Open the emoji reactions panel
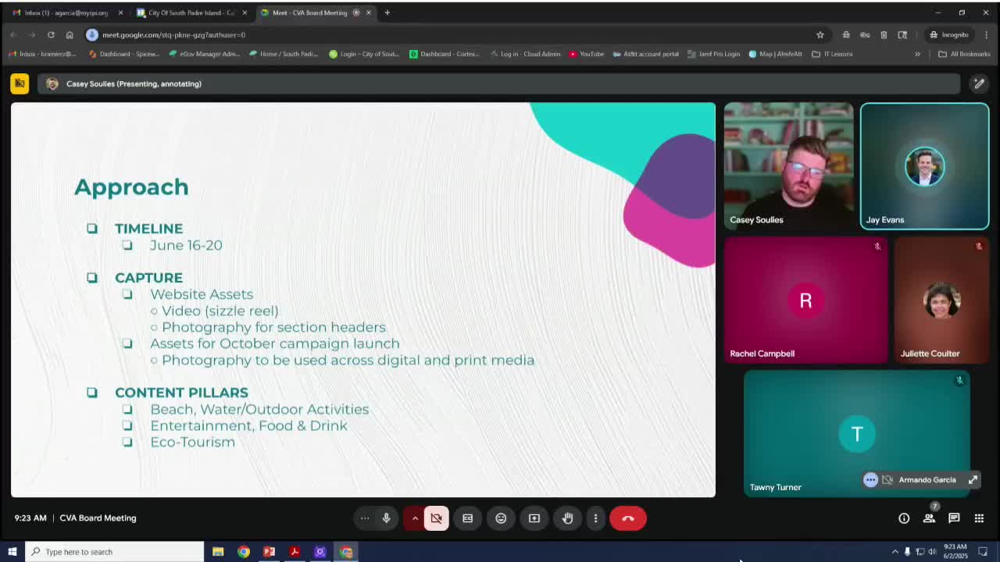1000x562 pixels. click(501, 518)
